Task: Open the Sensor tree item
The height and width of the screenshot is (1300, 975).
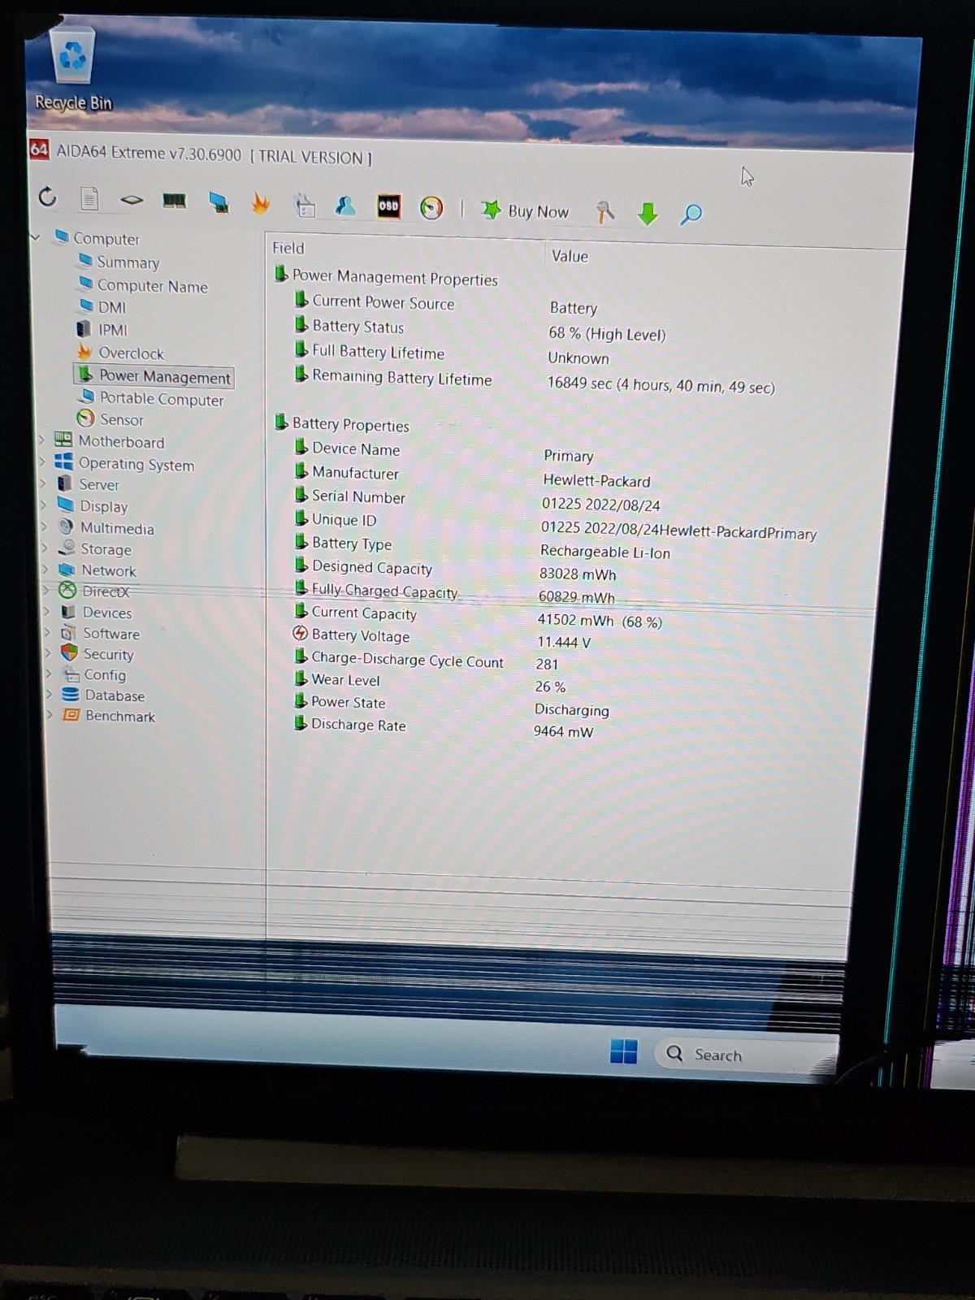Action: (121, 420)
